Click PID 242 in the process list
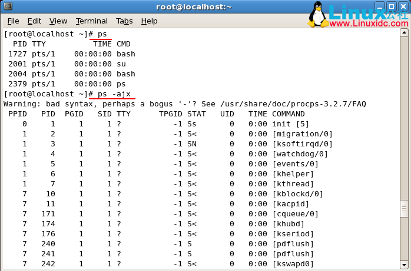The width and height of the screenshot is (411, 271). [x=48, y=264]
